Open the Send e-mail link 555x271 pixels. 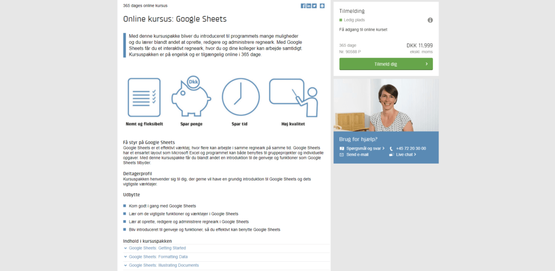click(x=358, y=154)
